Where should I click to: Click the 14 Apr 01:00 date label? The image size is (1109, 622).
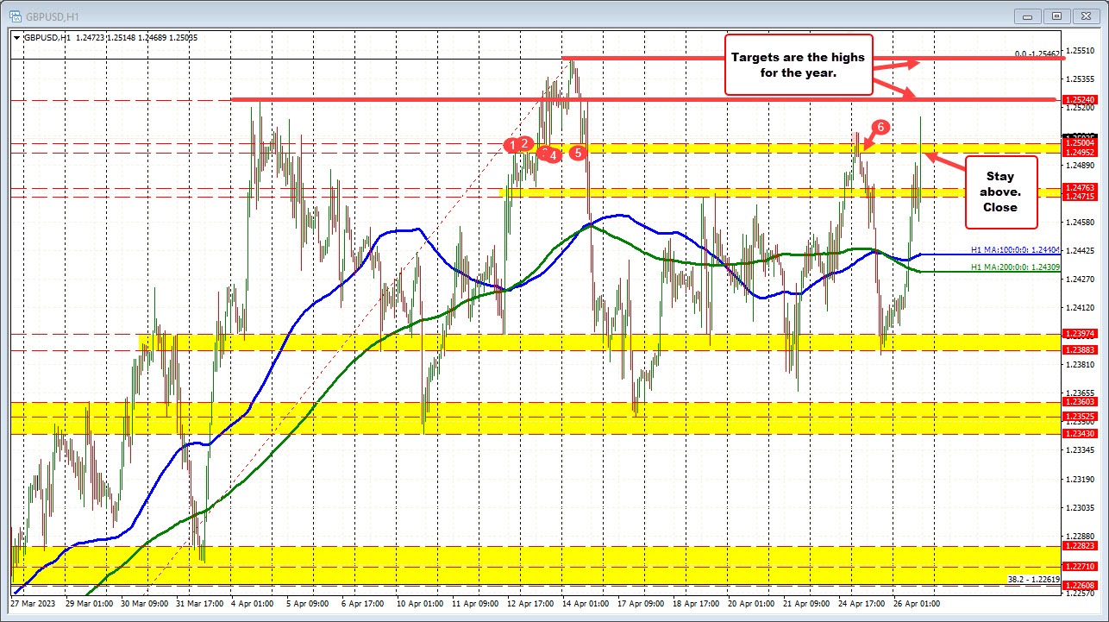point(585,603)
